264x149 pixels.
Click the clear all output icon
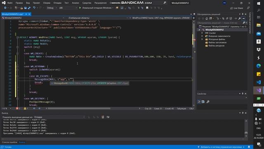[103, 117]
